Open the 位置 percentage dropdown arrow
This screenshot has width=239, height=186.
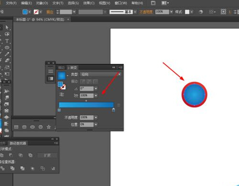(96, 124)
